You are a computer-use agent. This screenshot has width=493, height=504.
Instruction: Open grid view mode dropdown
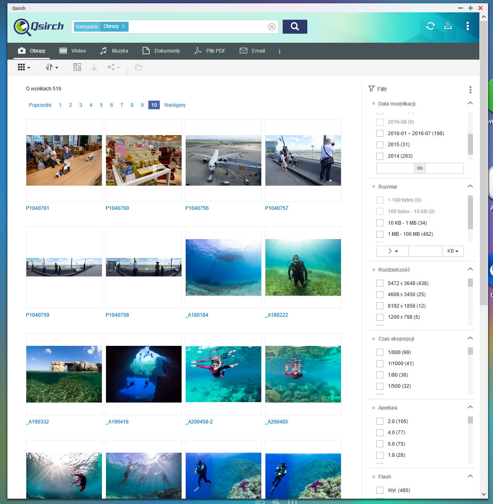point(24,67)
